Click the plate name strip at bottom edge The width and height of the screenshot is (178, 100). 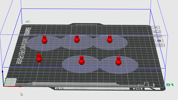point(92,88)
